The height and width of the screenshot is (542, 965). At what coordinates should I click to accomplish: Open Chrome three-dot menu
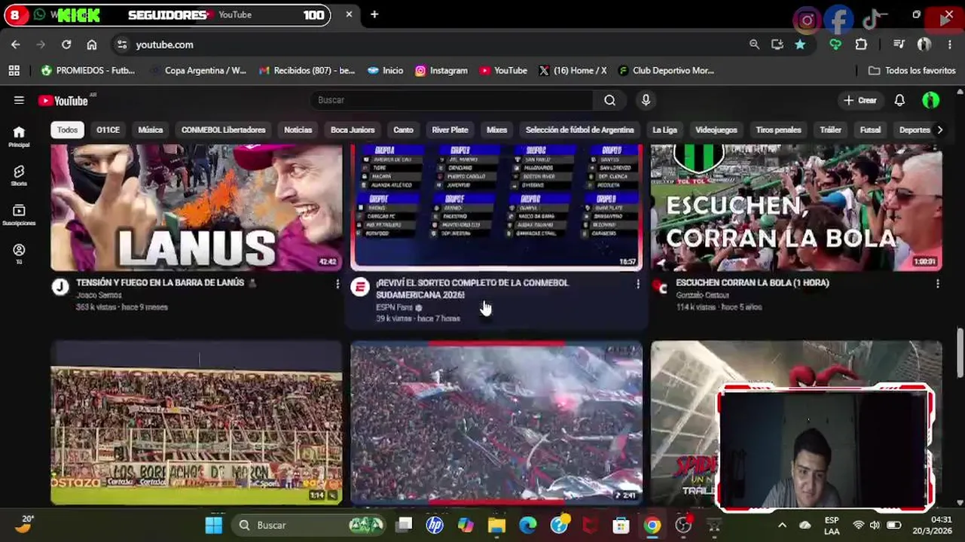(x=950, y=44)
